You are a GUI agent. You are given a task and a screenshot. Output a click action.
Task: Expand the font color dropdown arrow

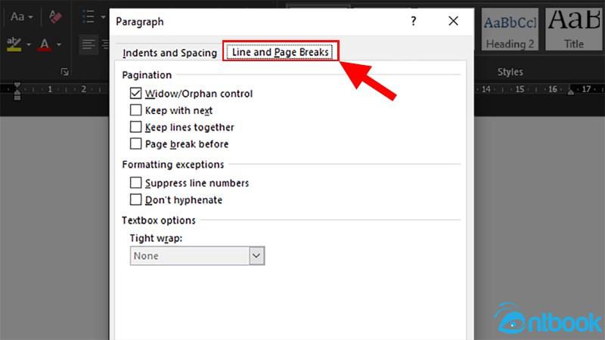59,45
